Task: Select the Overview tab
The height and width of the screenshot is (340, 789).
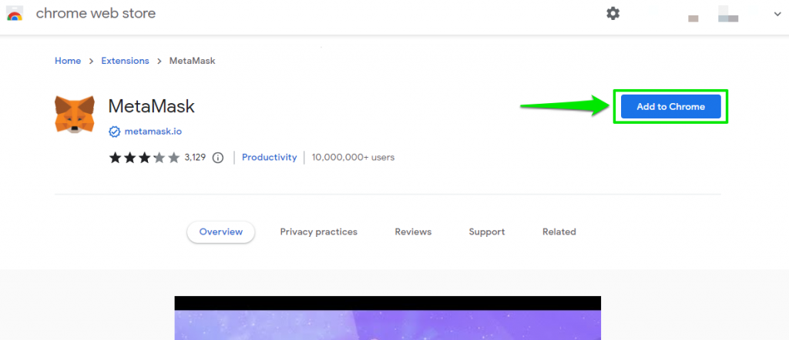Action: click(220, 232)
